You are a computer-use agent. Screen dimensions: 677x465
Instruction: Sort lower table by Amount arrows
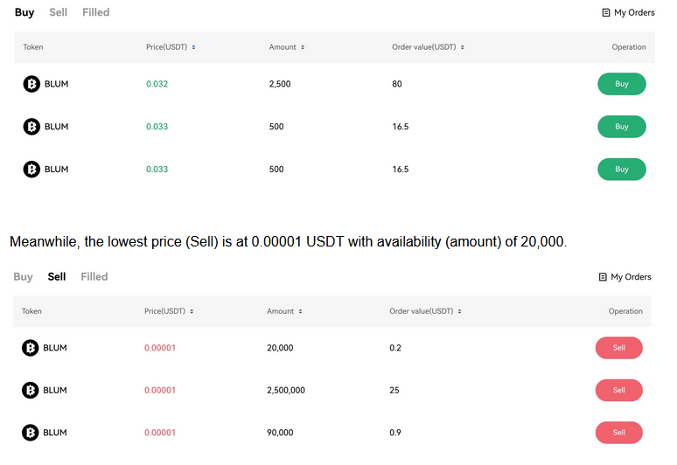tap(301, 311)
